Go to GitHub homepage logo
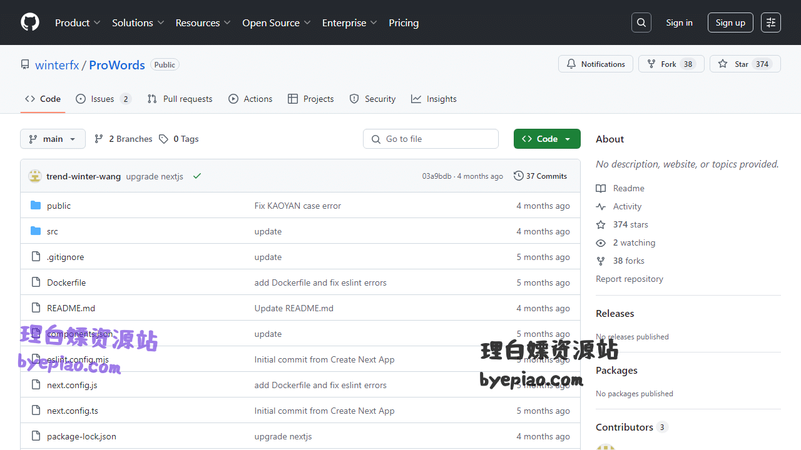This screenshot has height=450, width=801. (30, 22)
